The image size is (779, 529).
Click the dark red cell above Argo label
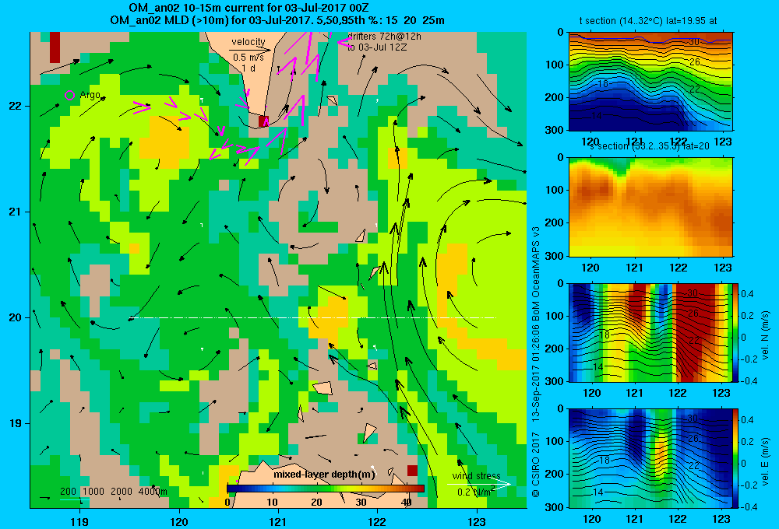coord(55,47)
